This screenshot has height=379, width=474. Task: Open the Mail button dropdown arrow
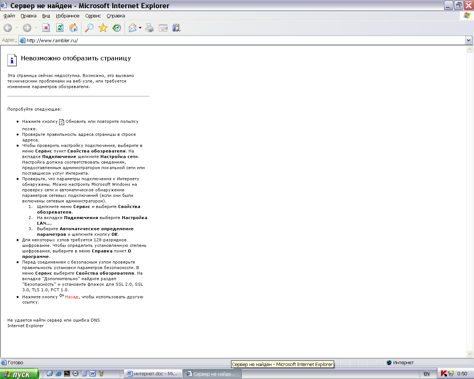coord(140,28)
